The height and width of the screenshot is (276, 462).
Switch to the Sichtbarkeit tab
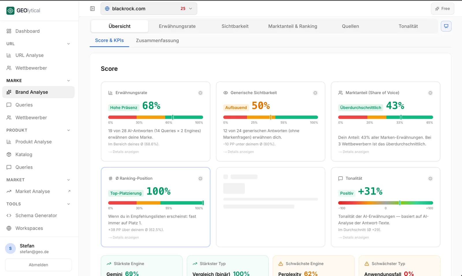[235, 26]
